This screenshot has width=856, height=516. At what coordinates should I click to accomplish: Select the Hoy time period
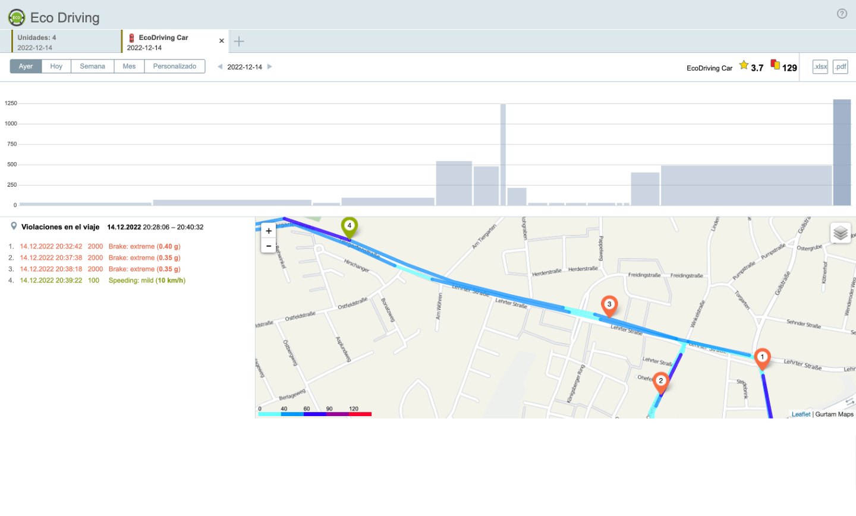(x=56, y=67)
